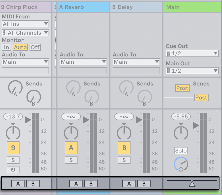Click the Send A knob on Chirp Pluck track

(x=15, y=88)
